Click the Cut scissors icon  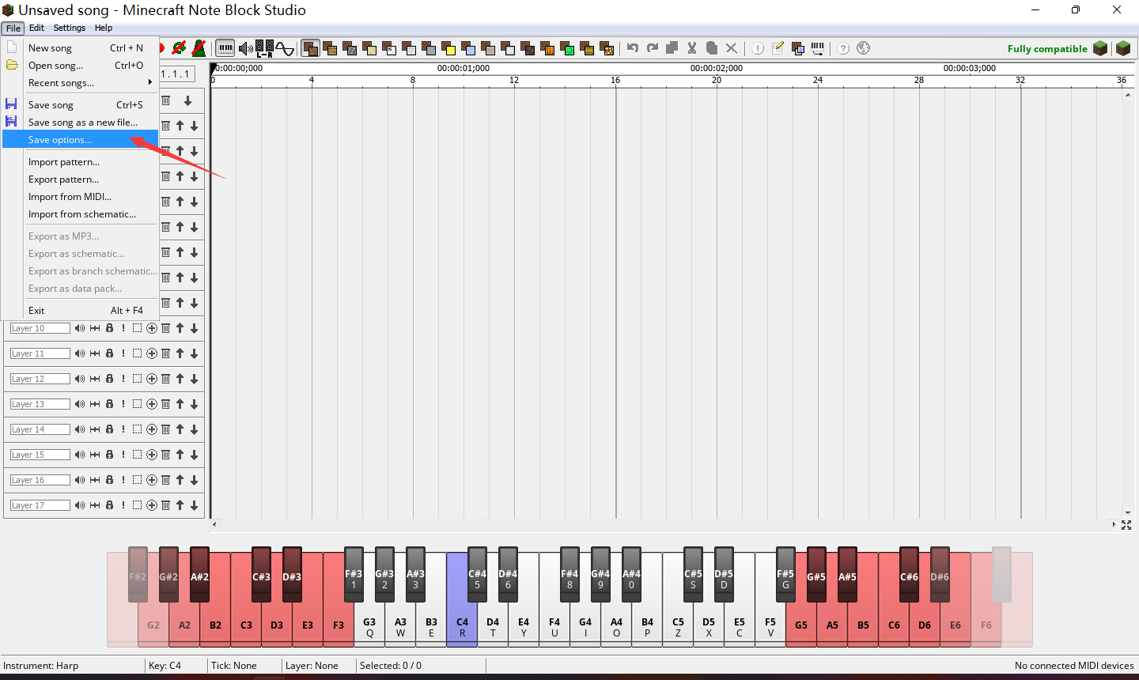(x=692, y=48)
